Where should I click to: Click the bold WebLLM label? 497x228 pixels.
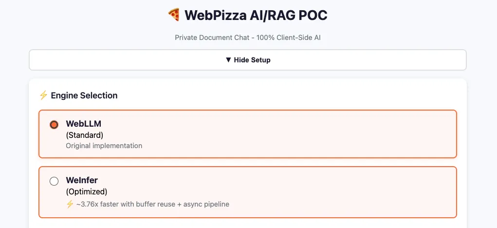click(x=84, y=124)
